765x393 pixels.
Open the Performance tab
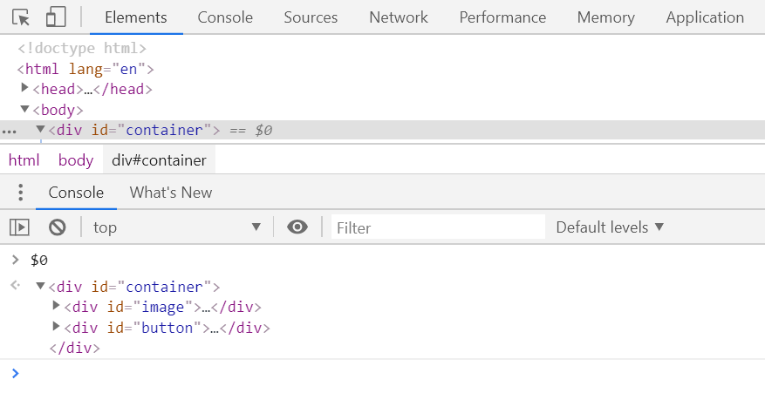tap(502, 17)
